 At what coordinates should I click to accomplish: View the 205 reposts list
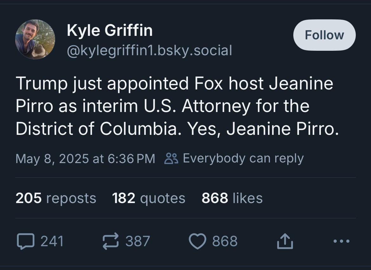tap(56, 198)
